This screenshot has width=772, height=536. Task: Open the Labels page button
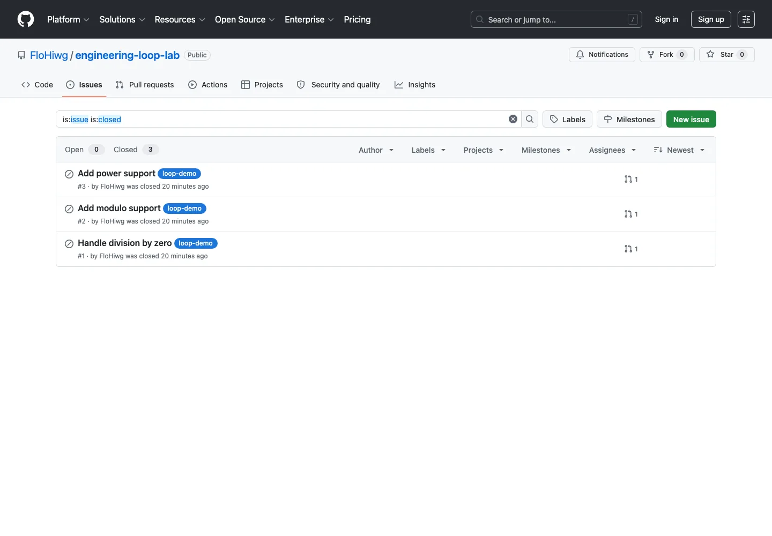(567, 119)
